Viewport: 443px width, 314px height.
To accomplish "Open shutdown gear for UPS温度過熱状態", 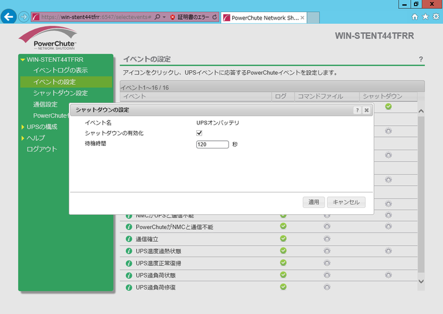I will [x=389, y=251].
